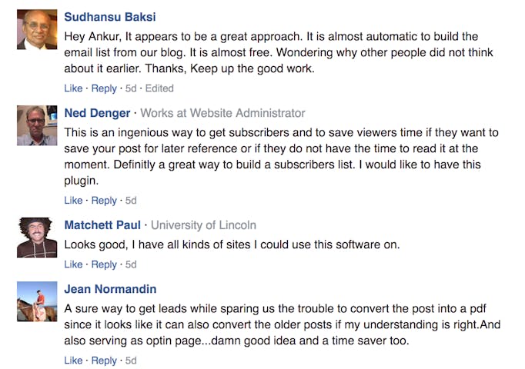Click Matchett Paul's profile picture

point(37,238)
